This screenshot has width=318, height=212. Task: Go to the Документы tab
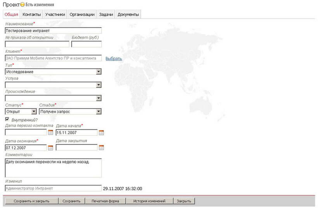coord(128,14)
